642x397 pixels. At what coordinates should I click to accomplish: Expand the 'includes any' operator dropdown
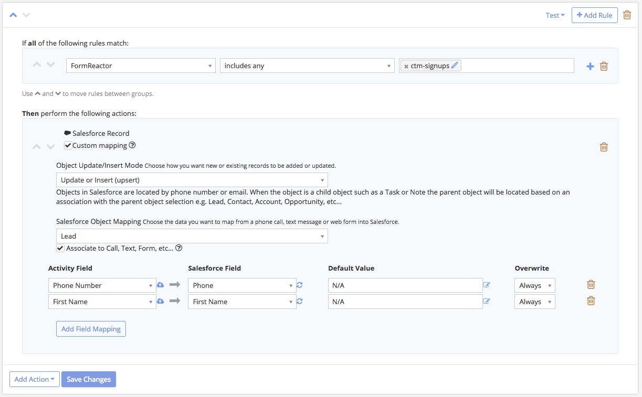pos(307,66)
